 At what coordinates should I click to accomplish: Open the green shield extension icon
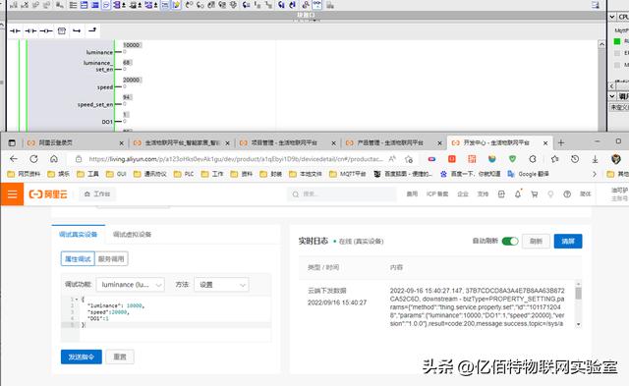click(x=512, y=159)
